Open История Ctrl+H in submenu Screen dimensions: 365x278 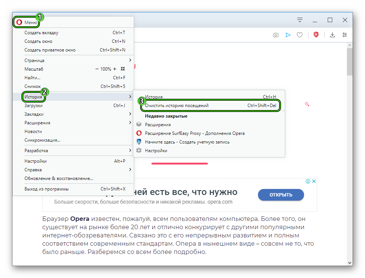coord(209,97)
